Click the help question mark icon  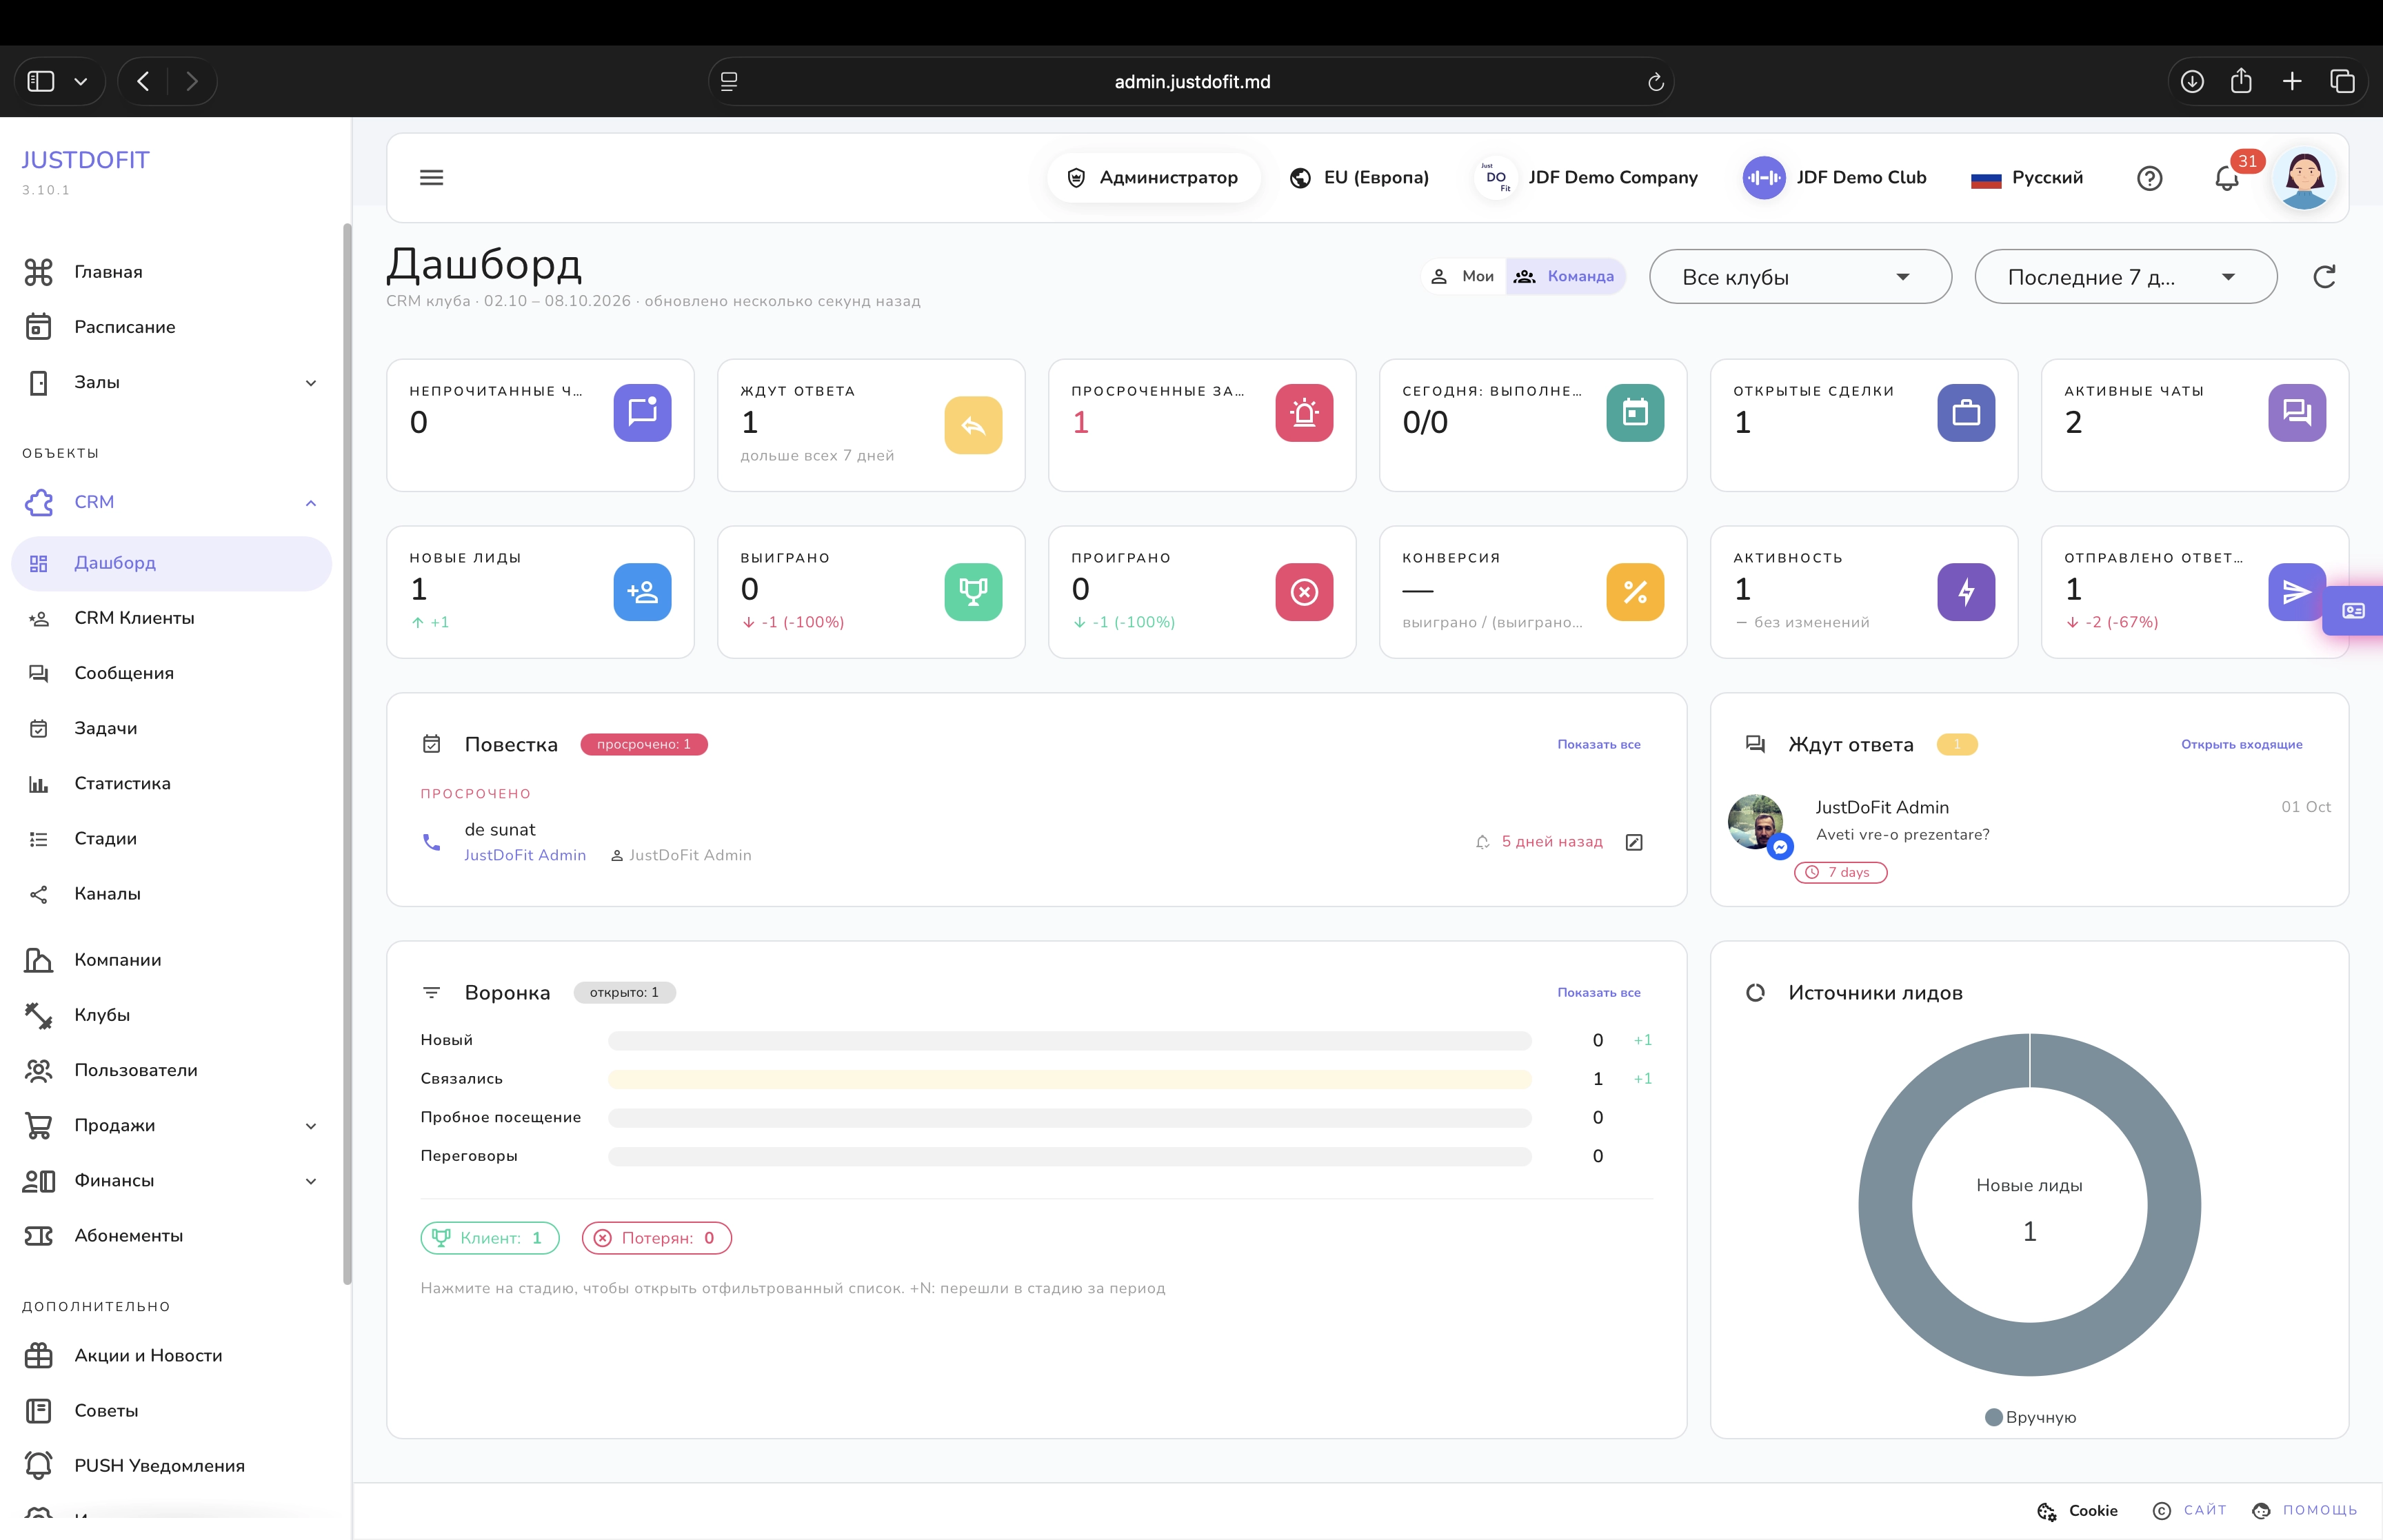(x=2149, y=178)
